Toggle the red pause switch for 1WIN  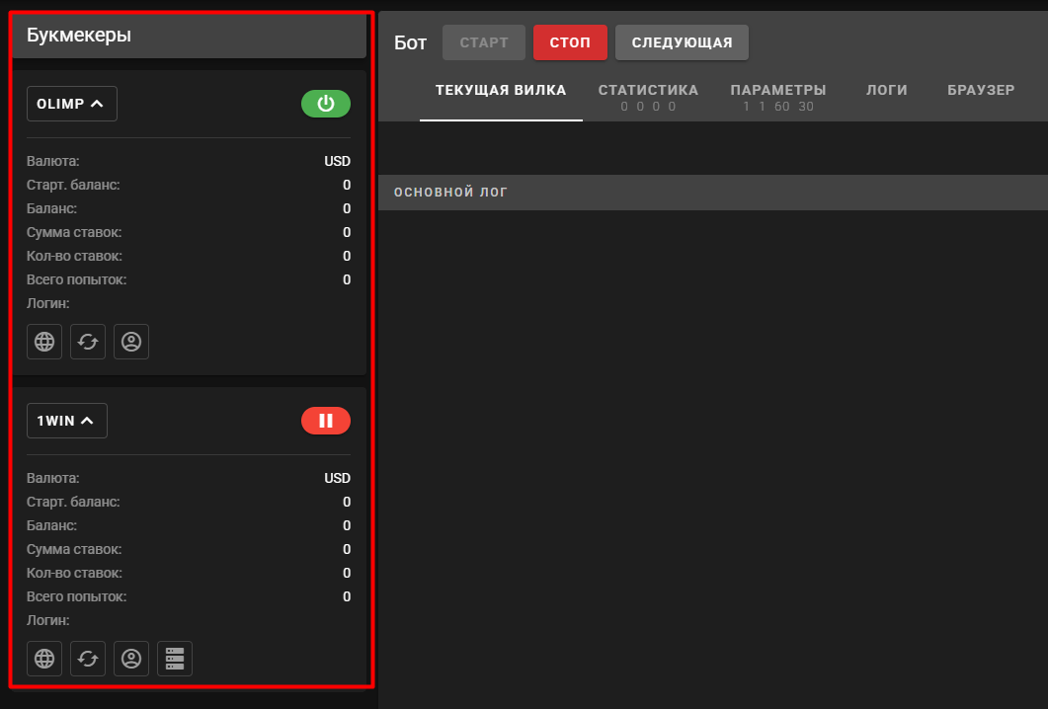[326, 421]
